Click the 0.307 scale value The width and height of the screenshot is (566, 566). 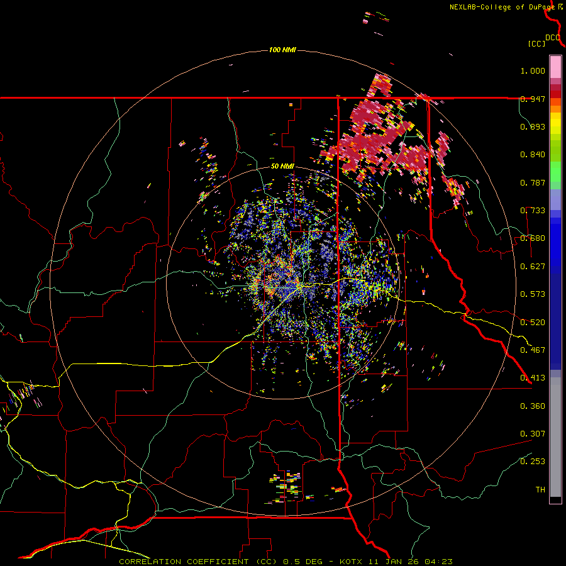(533, 434)
